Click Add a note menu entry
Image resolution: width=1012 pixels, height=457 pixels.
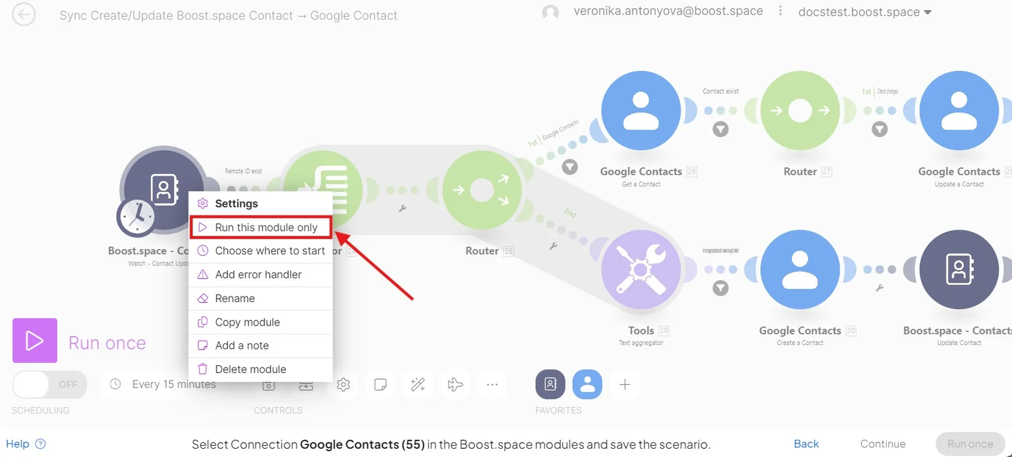[261, 346]
